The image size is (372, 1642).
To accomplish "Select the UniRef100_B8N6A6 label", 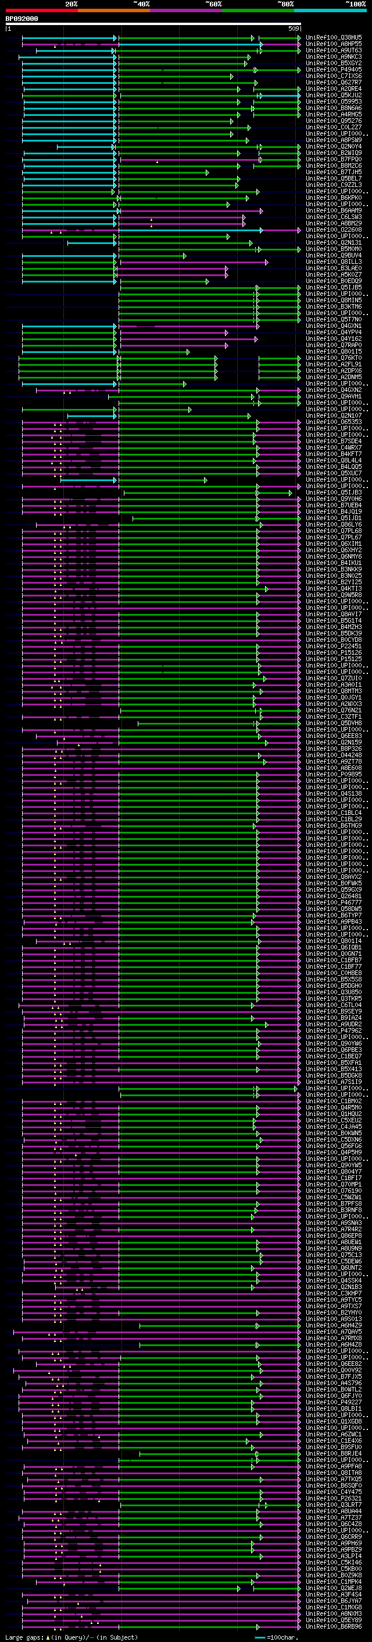I will coord(334,108).
